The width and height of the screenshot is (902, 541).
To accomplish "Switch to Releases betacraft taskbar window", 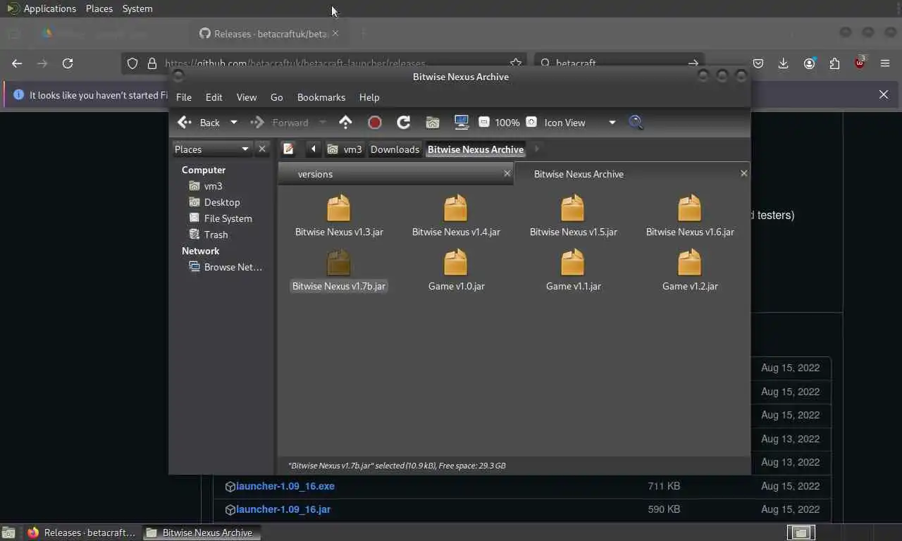I will tap(81, 533).
